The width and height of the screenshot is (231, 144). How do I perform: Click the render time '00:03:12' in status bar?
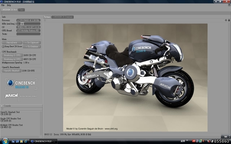click(x=48, y=134)
